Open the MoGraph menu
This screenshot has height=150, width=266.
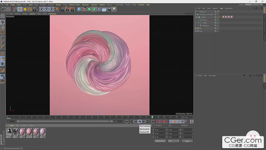pos(85,5)
